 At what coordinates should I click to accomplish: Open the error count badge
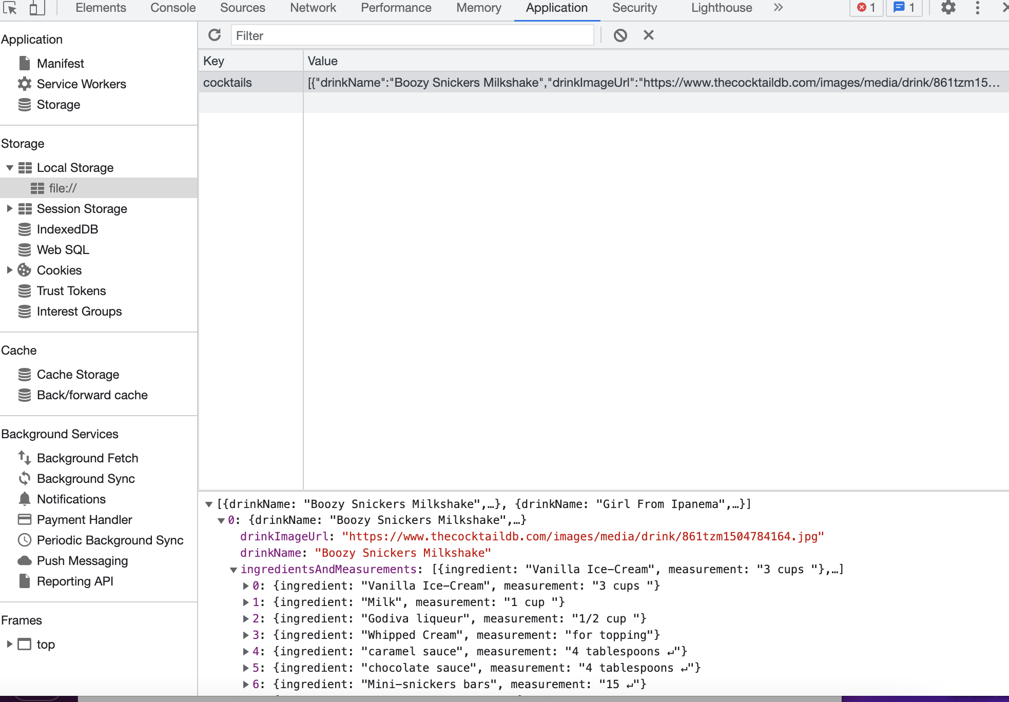coord(866,8)
